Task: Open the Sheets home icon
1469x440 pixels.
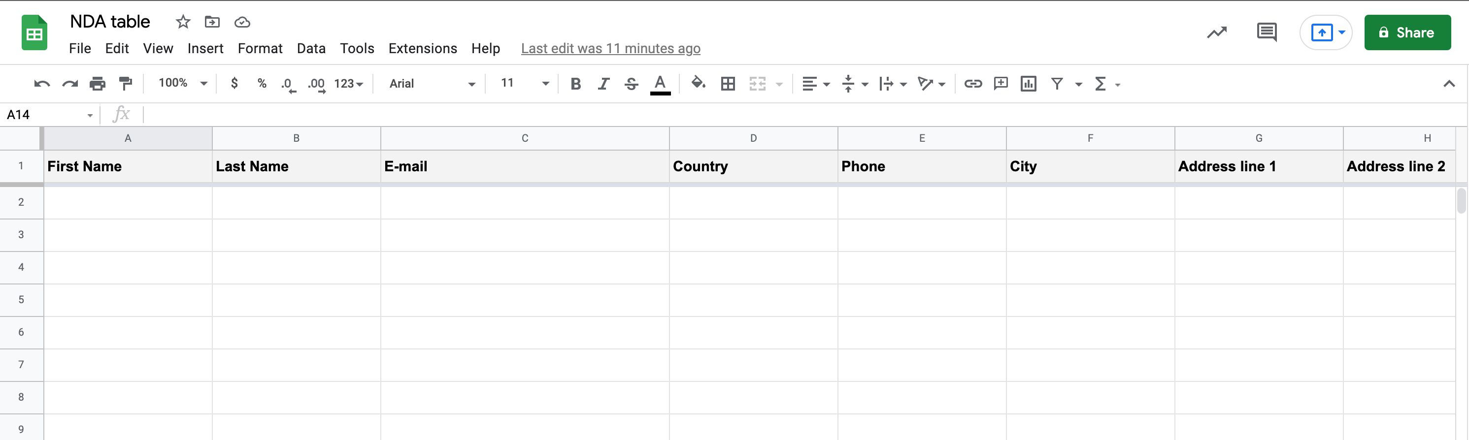Action: click(34, 32)
